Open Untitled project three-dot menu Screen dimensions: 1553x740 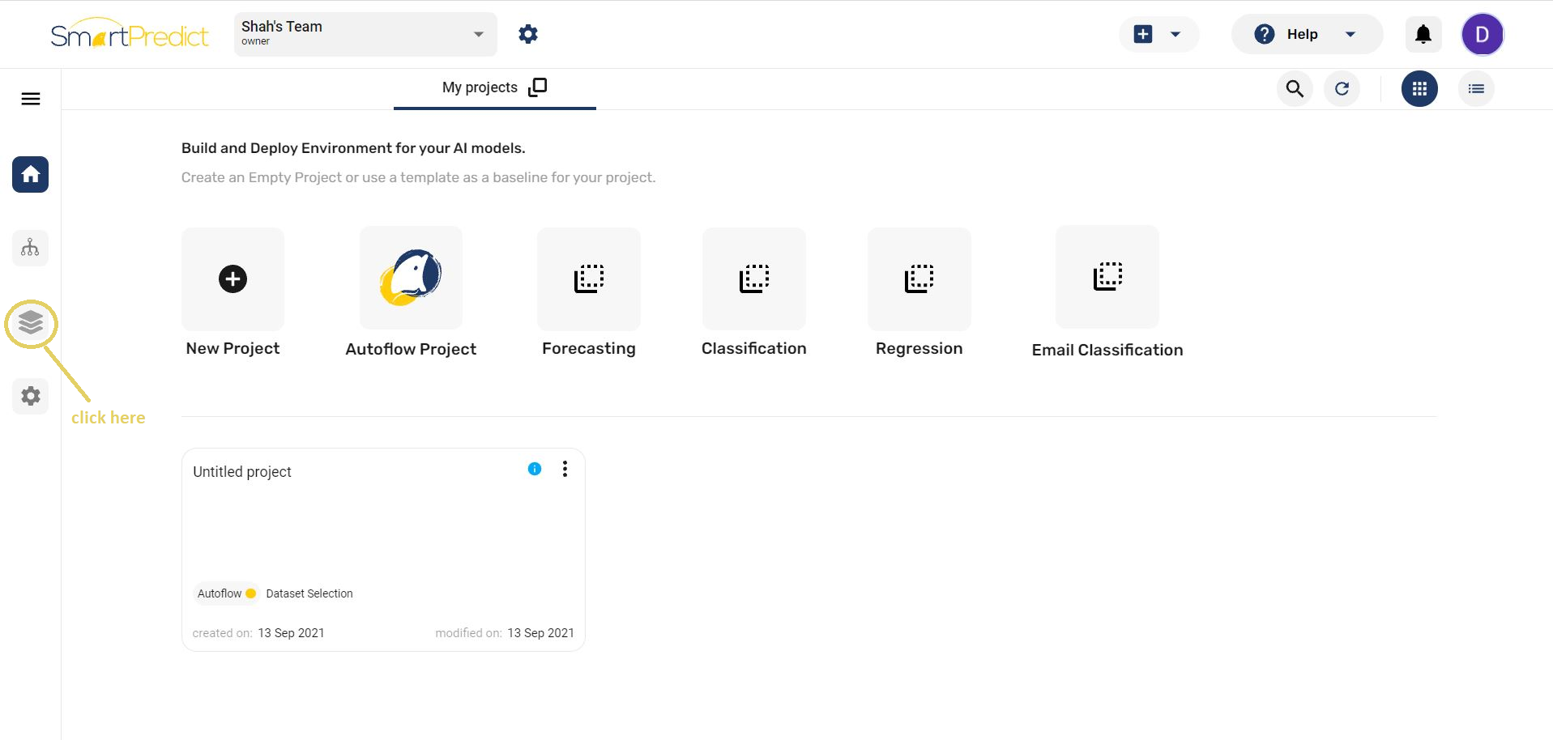565,469
